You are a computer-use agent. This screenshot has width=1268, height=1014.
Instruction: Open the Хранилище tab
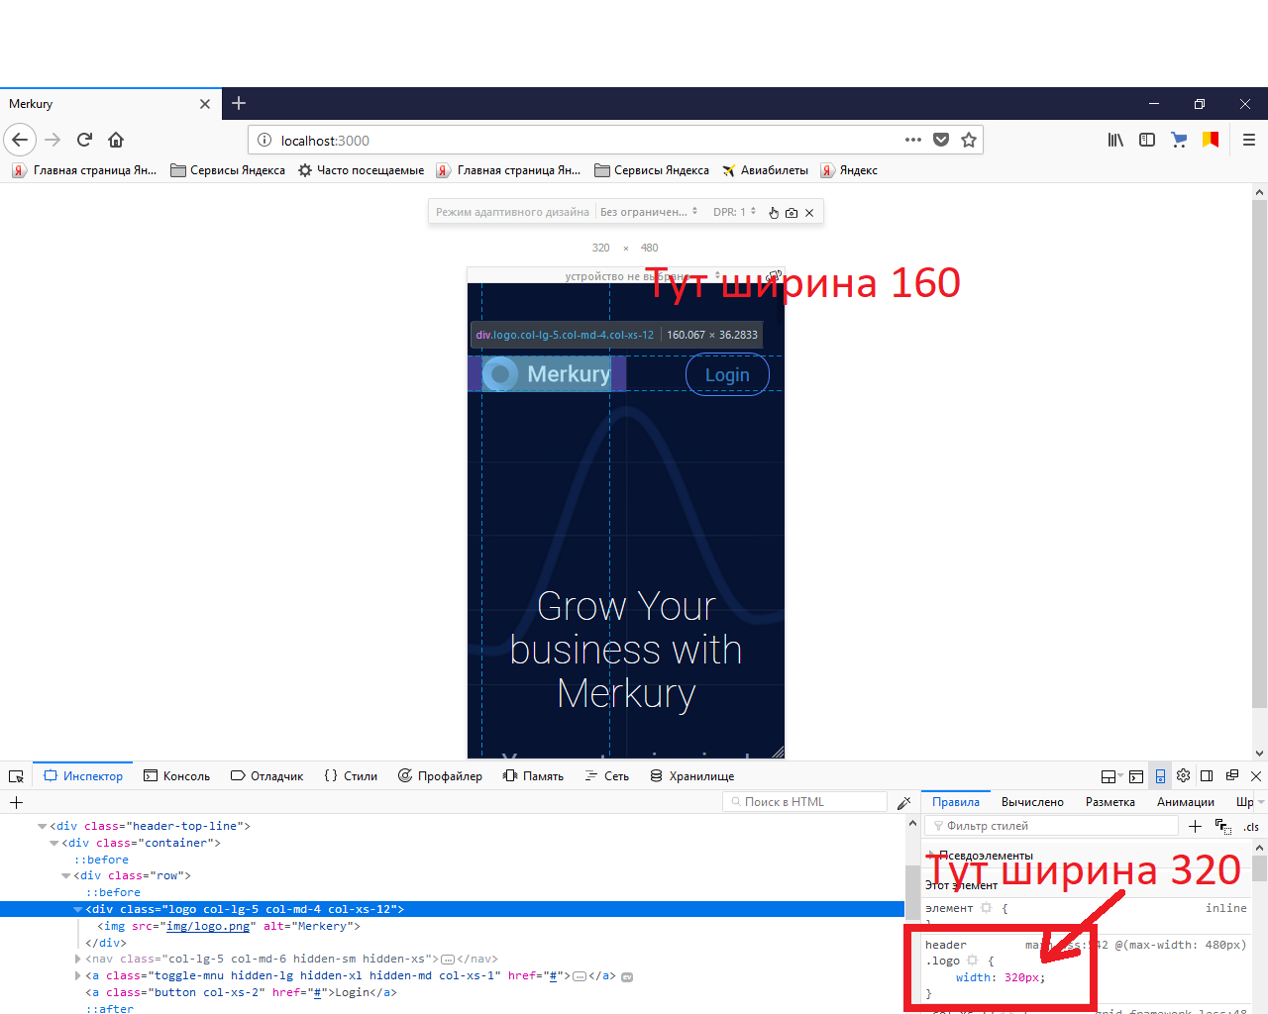691,776
